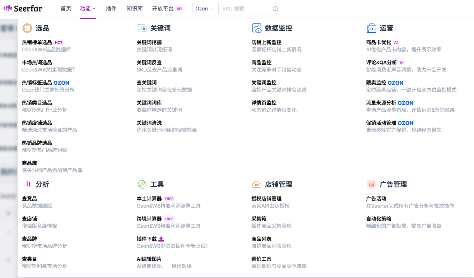Open the 开放平台 API menu item
Image resolution: width=474 pixels, height=278 pixels.
(x=168, y=9)
